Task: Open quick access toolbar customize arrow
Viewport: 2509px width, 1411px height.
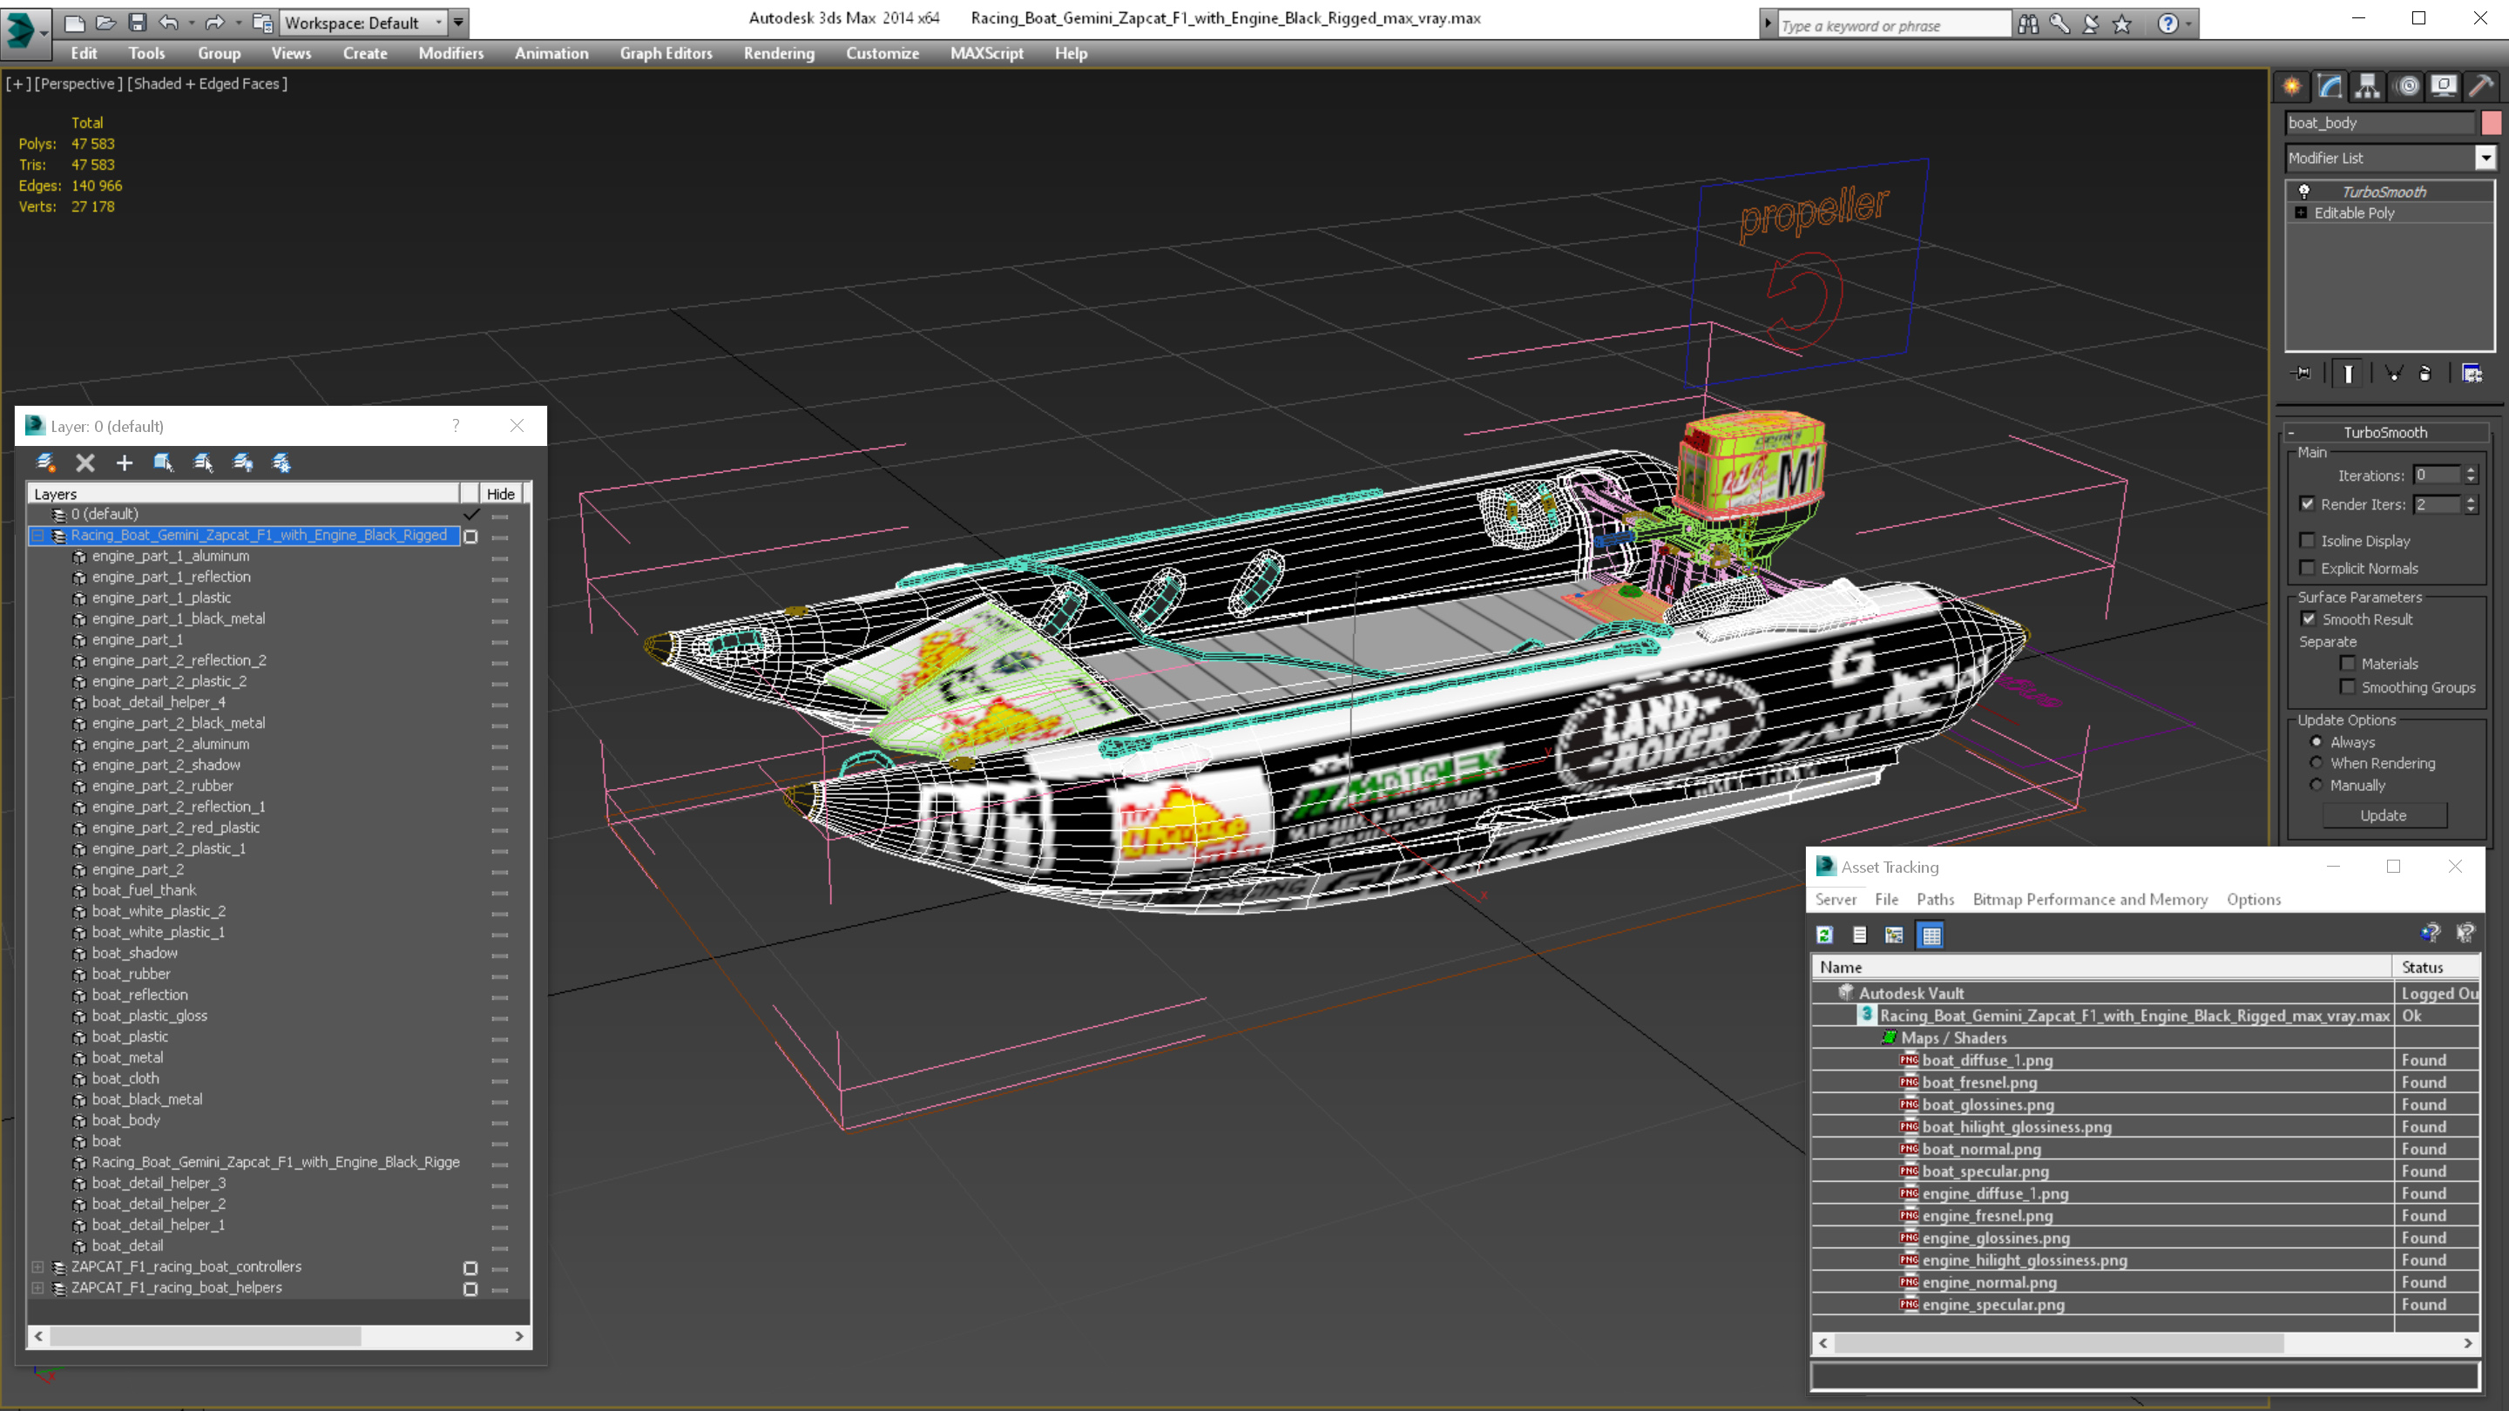Action: point(459,22)
